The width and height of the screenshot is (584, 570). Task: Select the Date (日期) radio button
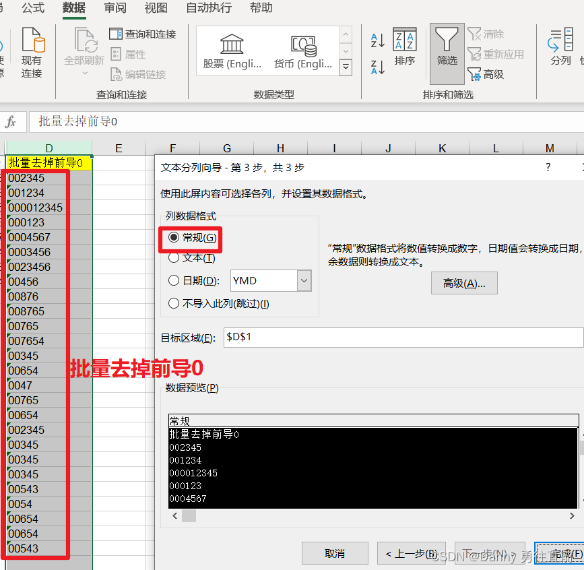(x=174, y=280)
